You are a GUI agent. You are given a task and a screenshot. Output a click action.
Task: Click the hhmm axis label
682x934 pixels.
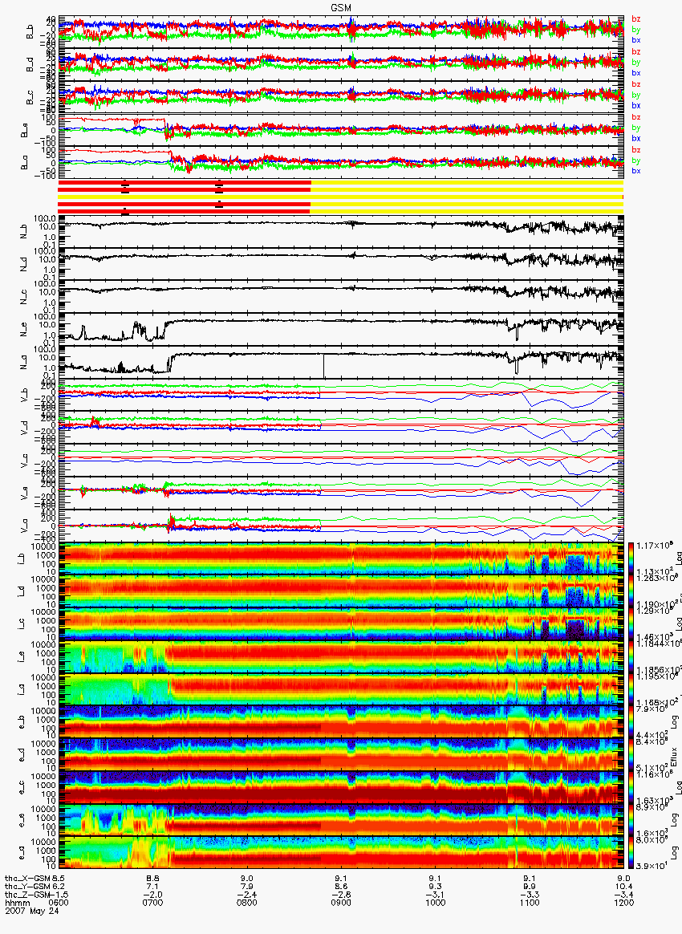(16, 903)
